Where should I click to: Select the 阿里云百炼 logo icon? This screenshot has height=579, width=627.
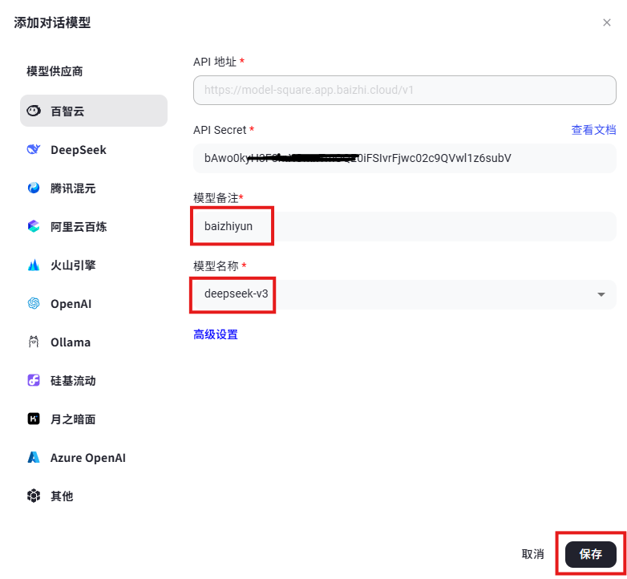[34, 226]
